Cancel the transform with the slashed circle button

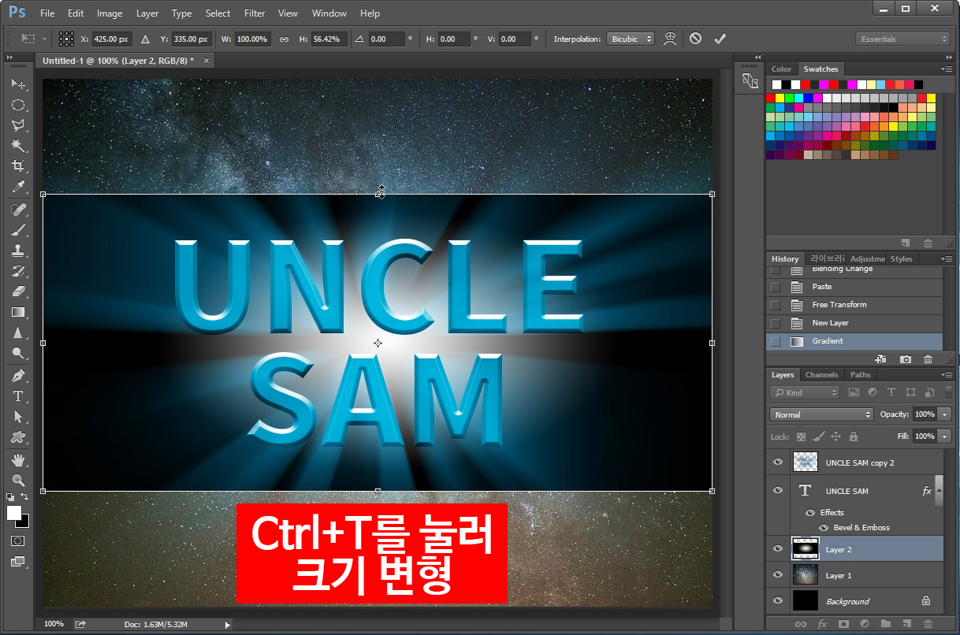coord(694,38)
